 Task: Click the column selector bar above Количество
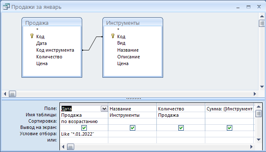tap(181, 105)
